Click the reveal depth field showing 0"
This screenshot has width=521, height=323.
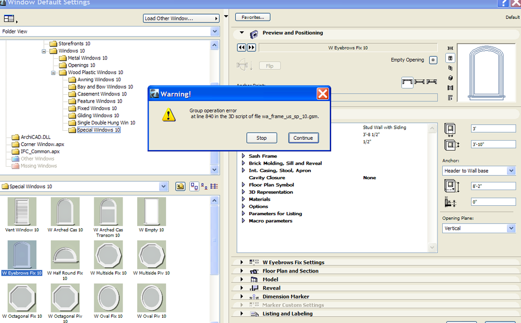click(493, 202)
